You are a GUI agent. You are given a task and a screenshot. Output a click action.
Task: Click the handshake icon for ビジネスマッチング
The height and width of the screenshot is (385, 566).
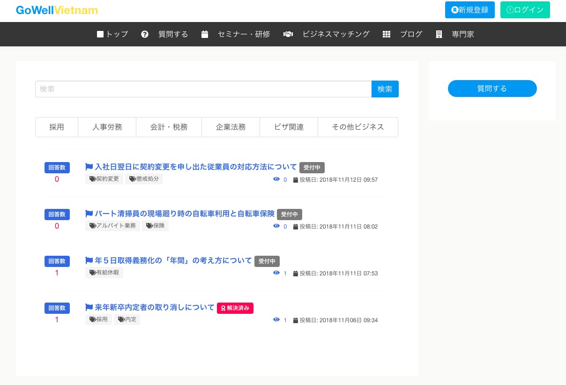point(288,34)
